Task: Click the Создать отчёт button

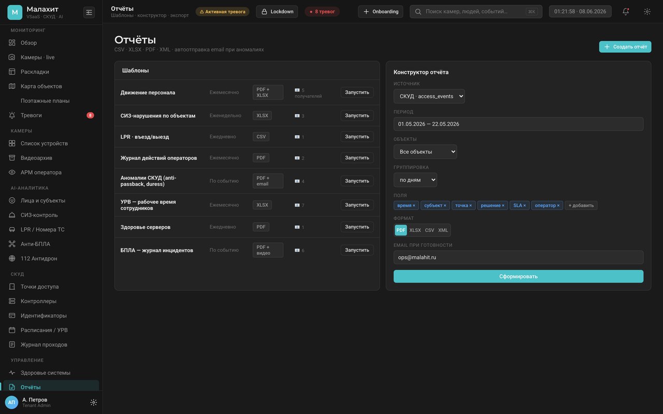Action: point(625,47)
